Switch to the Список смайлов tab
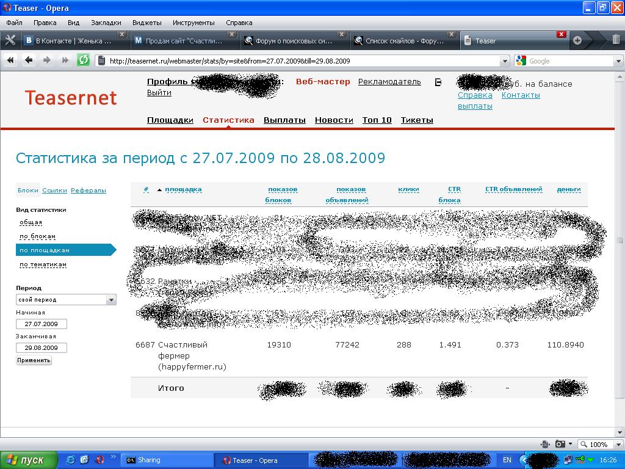This screenshot has height=469, width=625. pyautogui.click(x=404, y=41)
